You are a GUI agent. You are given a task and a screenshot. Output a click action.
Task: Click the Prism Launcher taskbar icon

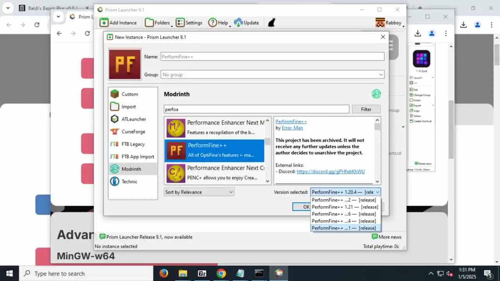point(279,273)
